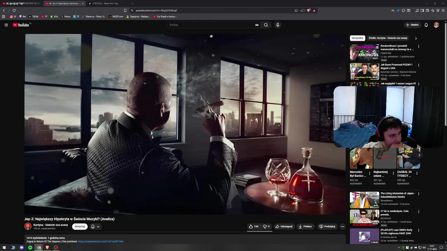Switch to the MIXTAPE tab
This screenshot has width=447, height=251.
point(22,3)
